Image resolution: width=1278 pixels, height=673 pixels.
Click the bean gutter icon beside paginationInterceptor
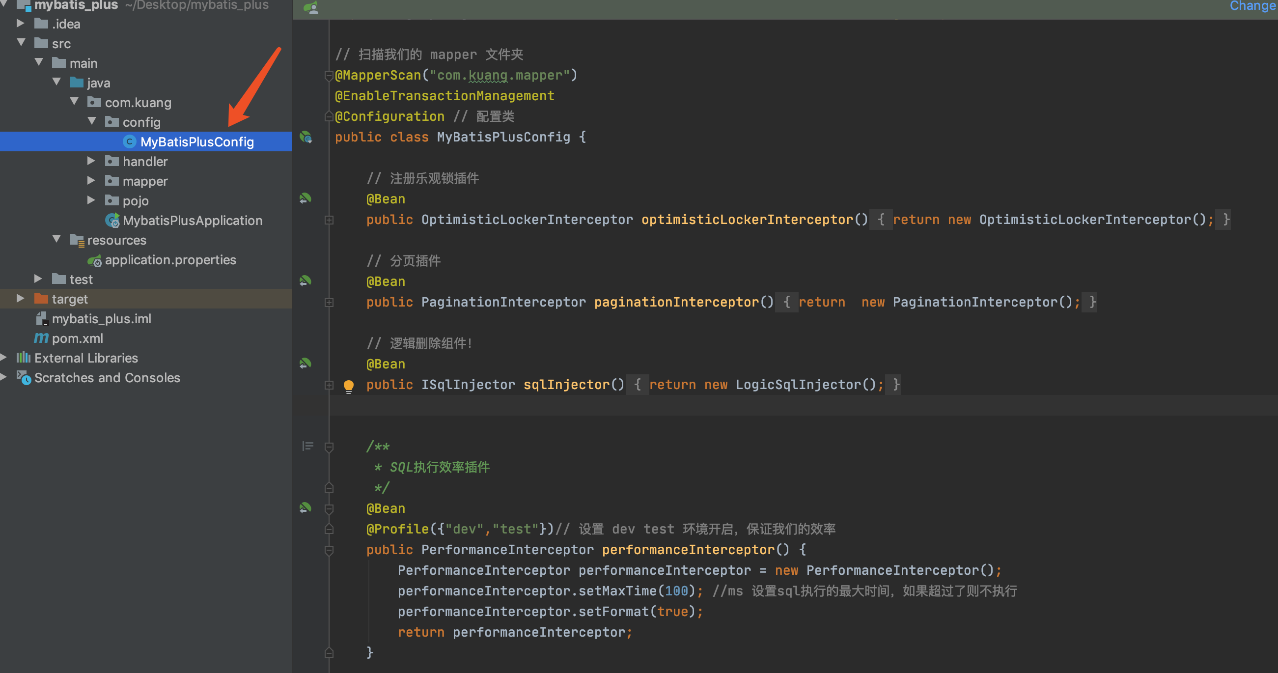[x=305, y=281]
